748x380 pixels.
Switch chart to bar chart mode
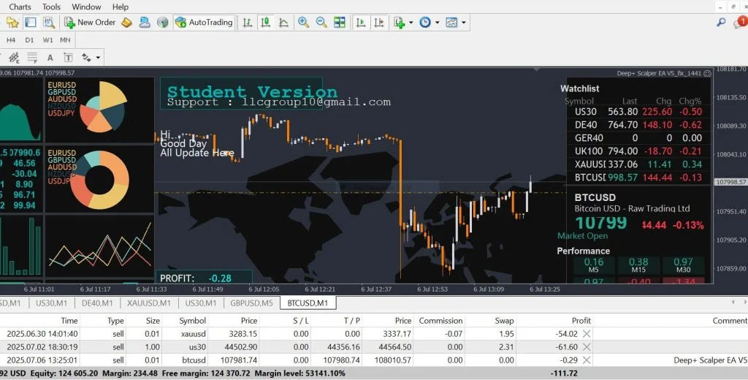click(x=248, y=23)
